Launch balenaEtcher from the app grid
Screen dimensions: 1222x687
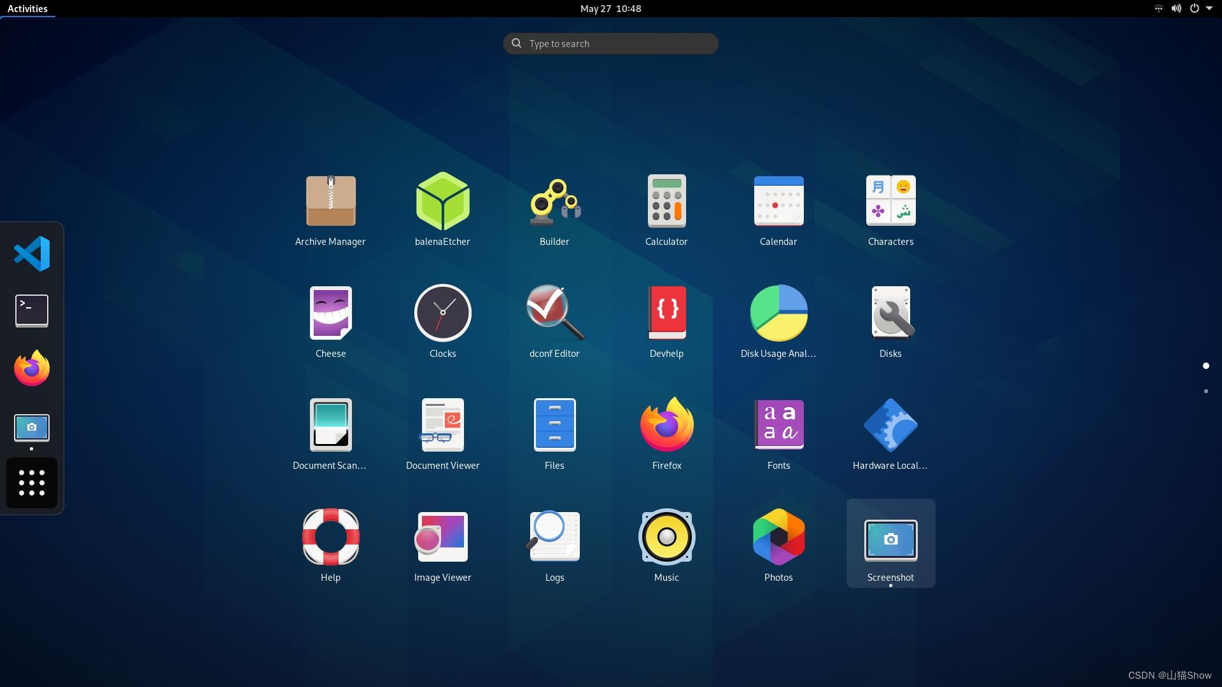pyautogui.click(x=442, y=202)
